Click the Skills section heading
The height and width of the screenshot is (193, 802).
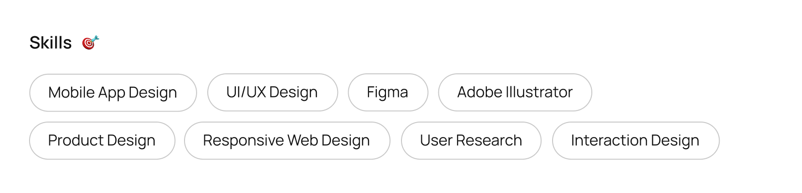coord(50,43)
